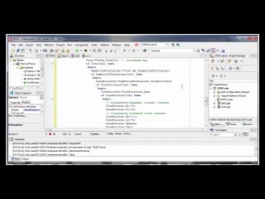The height and width of the screenshot is (199, 265).
Task: Open the Default Layout combo box
Action: (x=154, y=45)
